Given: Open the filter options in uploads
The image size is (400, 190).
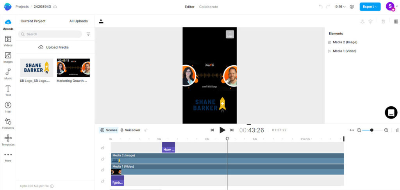Looking at the screenshot, I should click(x=88, y=34).
